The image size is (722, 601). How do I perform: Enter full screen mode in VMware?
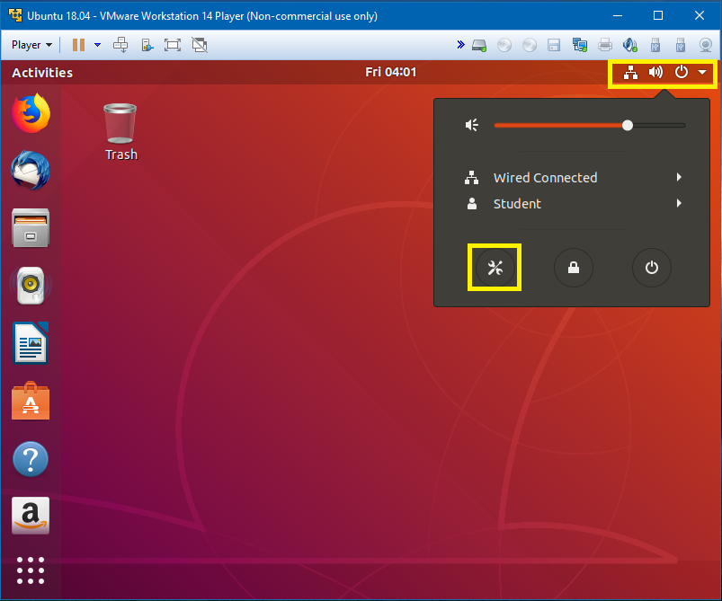(173, 45)
